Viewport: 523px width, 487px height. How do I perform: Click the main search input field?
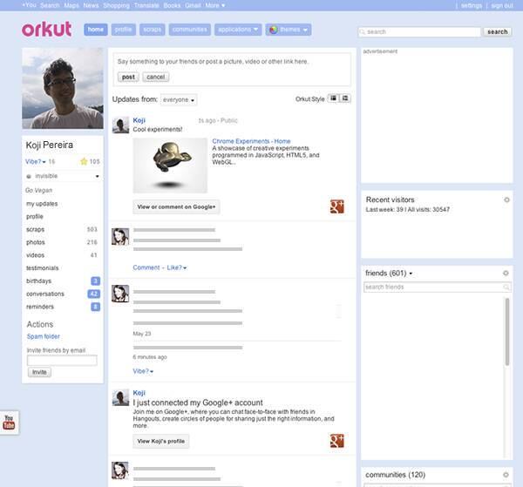coord(419,31)
